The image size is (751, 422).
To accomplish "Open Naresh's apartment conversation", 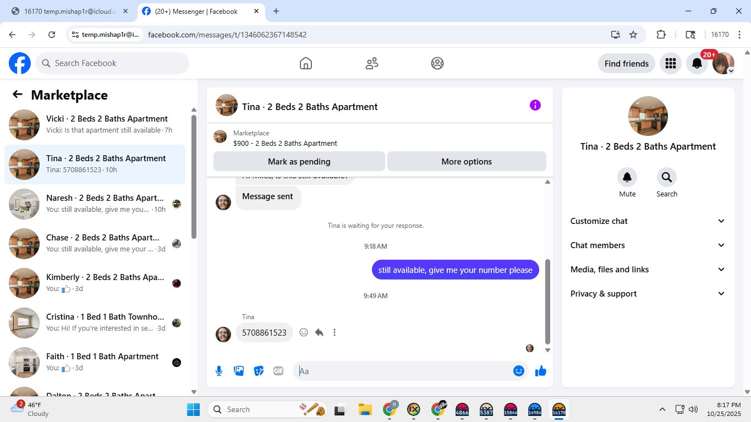I will coord(95,204).
